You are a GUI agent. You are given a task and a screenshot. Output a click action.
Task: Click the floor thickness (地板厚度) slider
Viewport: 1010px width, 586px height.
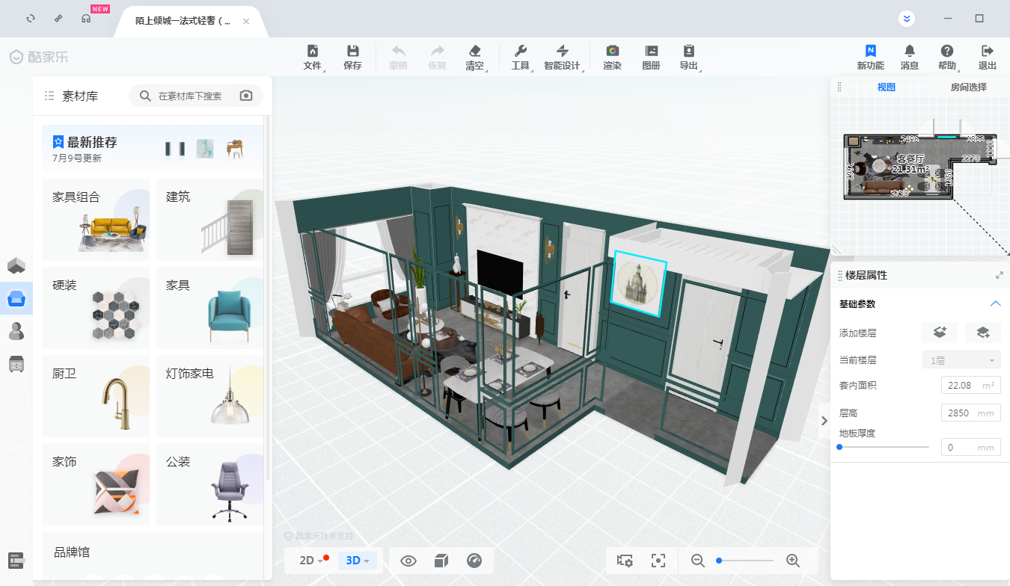pos(883,447)
